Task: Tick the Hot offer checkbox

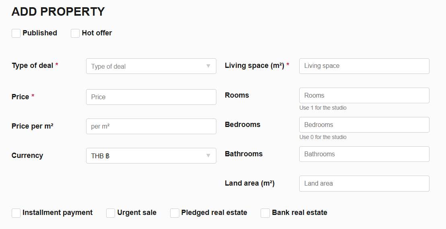Action: 75,33
